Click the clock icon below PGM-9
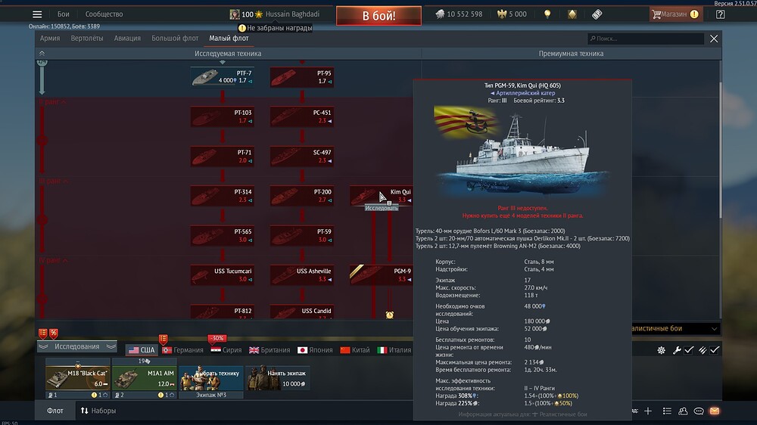 point(390,315)
